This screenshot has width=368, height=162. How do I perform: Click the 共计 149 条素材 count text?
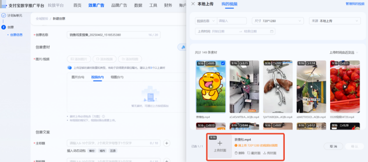206,53
